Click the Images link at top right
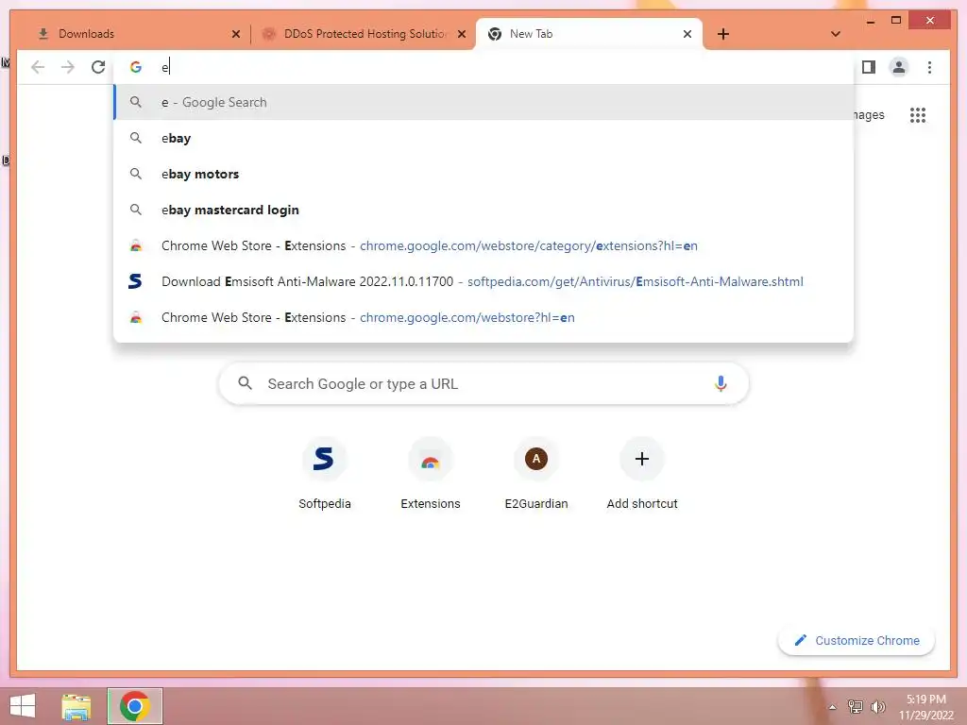Viewport: 967px width, 725px height. pyautogui.click(x=869, y=114)
